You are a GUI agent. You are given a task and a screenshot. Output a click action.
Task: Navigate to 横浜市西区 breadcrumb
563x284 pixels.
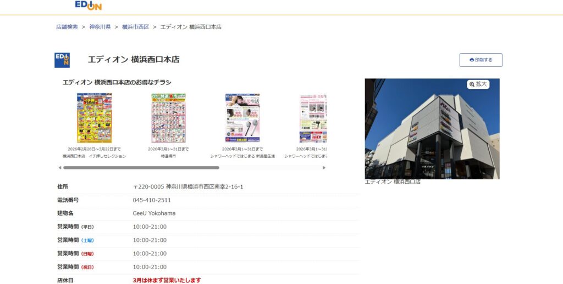click(135, 27)
